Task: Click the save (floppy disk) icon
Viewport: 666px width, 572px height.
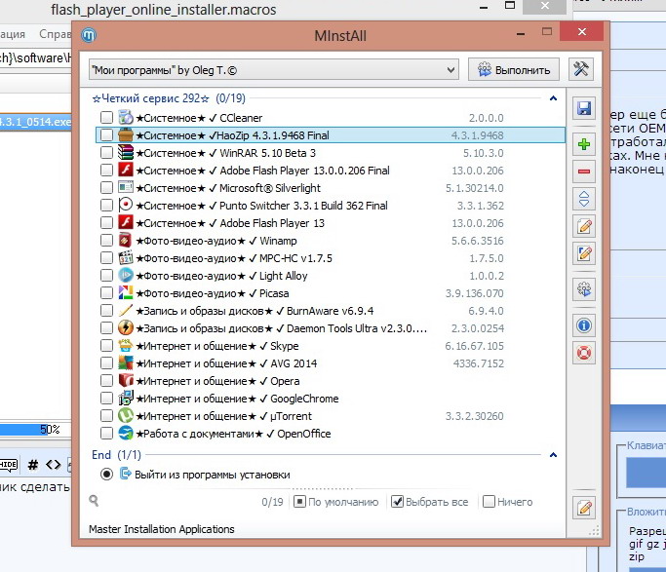Action: (x=584, y=108)
